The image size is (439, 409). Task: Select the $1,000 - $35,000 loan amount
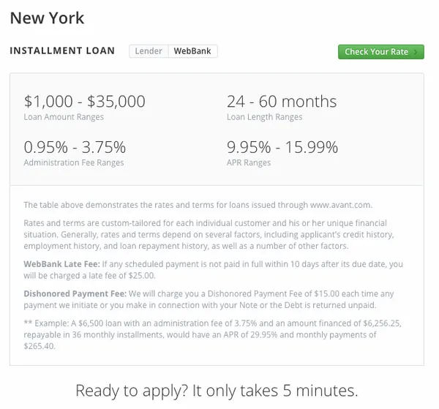point(85,102)
